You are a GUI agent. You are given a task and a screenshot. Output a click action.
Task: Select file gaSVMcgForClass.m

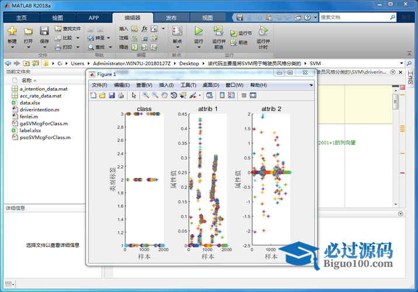pyautogui.click(x=44, y=123)
